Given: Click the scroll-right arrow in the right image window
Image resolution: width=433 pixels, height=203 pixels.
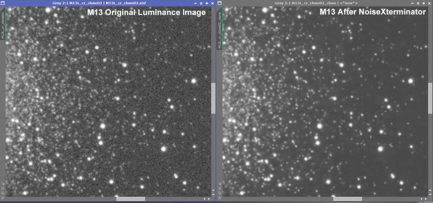Looking at the screenshot, I should click(425, 199).
